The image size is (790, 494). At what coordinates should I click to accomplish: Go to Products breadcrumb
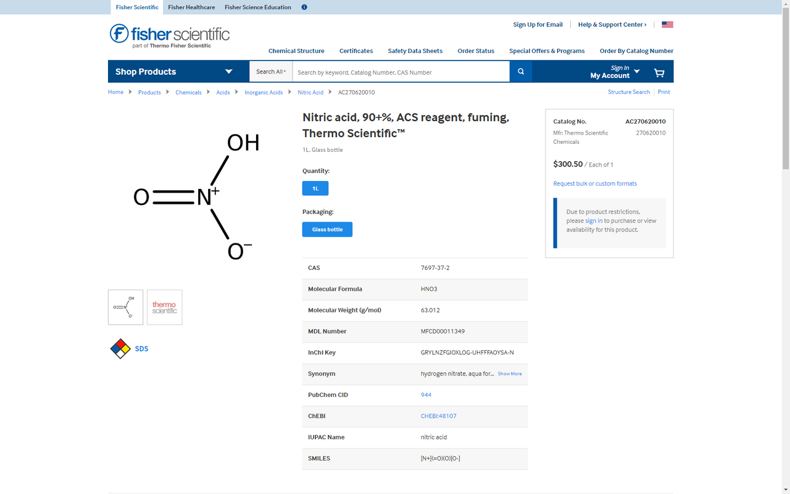pyautogui.click(x=149, y=92)
